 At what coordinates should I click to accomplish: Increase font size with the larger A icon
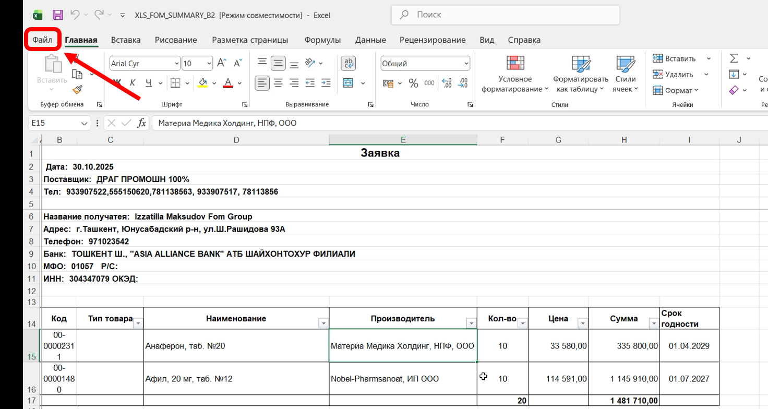(x=221, y=63)
